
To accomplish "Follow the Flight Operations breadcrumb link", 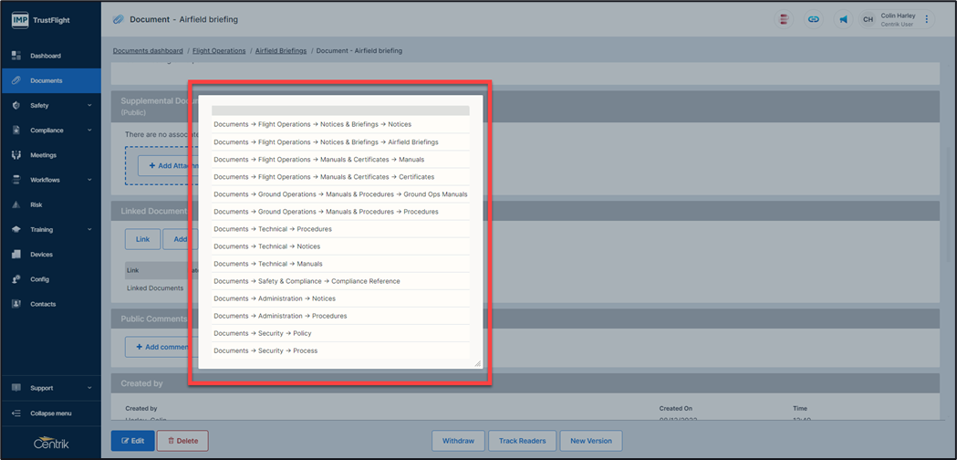I will 219,51.
